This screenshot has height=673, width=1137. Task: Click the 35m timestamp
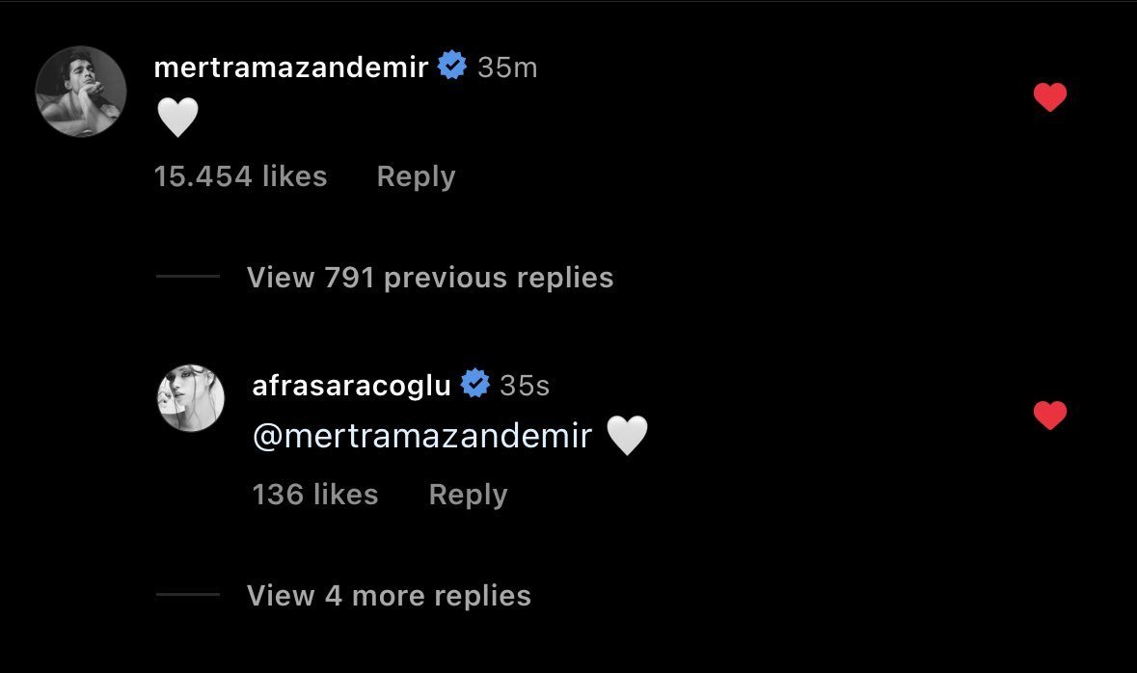coord(507,67)
